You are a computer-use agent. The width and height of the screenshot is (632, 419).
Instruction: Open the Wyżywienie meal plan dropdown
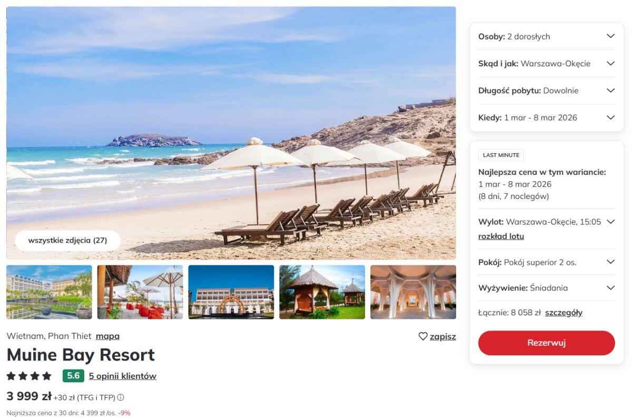click(546, 288)
